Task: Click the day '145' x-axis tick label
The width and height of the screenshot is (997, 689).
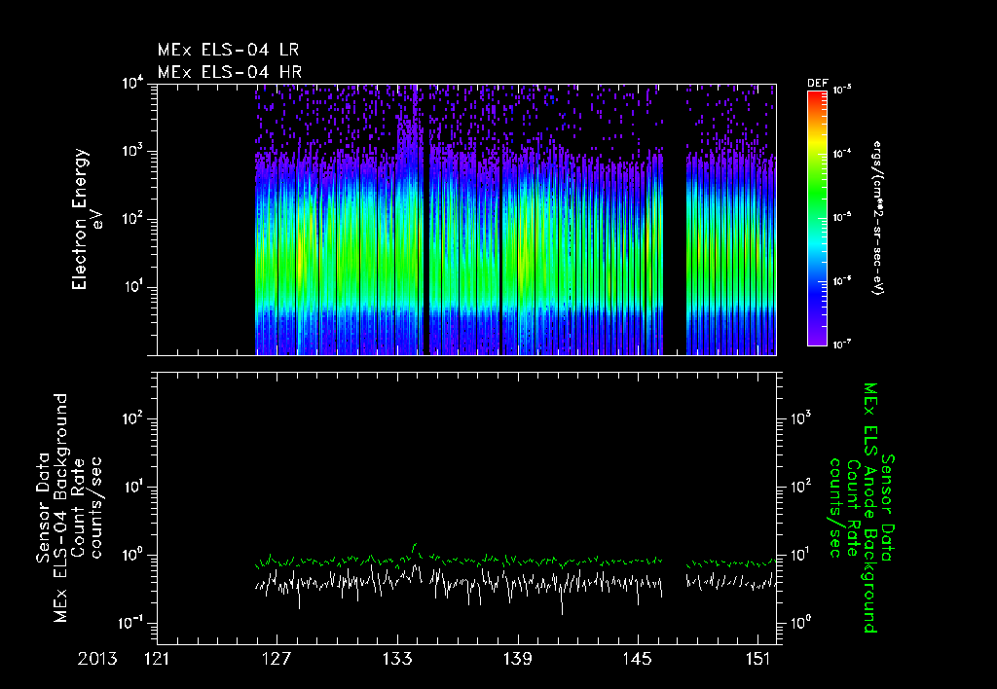Action: 638,659
